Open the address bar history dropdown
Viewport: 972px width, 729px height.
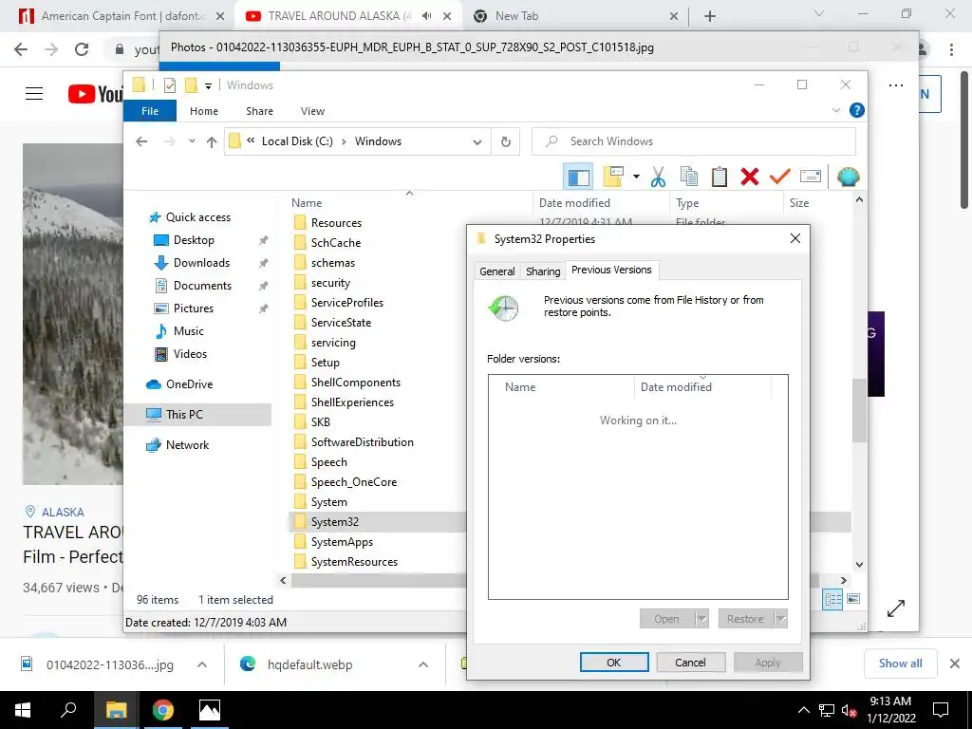477,142
